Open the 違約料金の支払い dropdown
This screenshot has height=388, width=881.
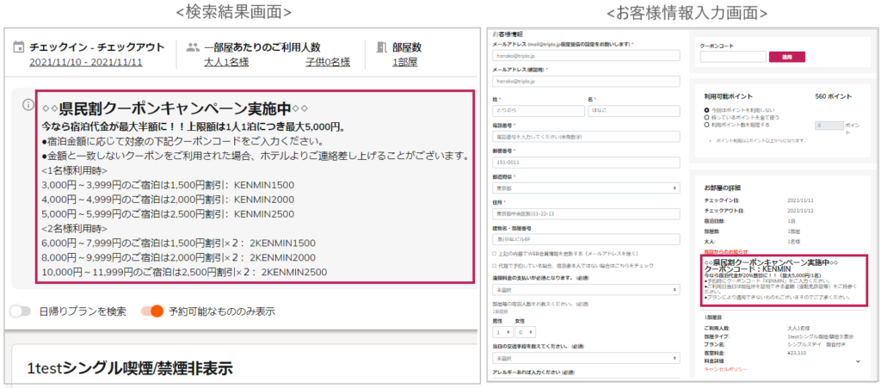tap(586, 290)
